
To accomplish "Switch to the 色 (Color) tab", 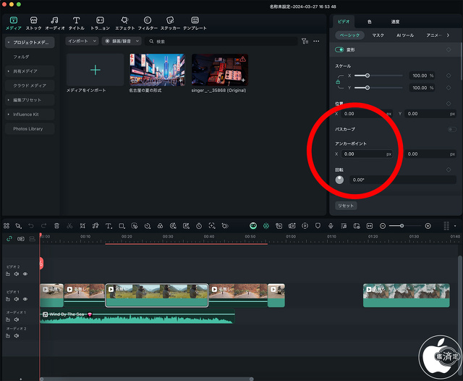I will click(369, 22).
